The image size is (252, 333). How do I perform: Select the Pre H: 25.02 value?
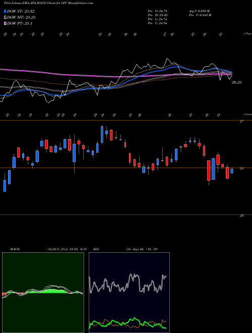(158, 15)
